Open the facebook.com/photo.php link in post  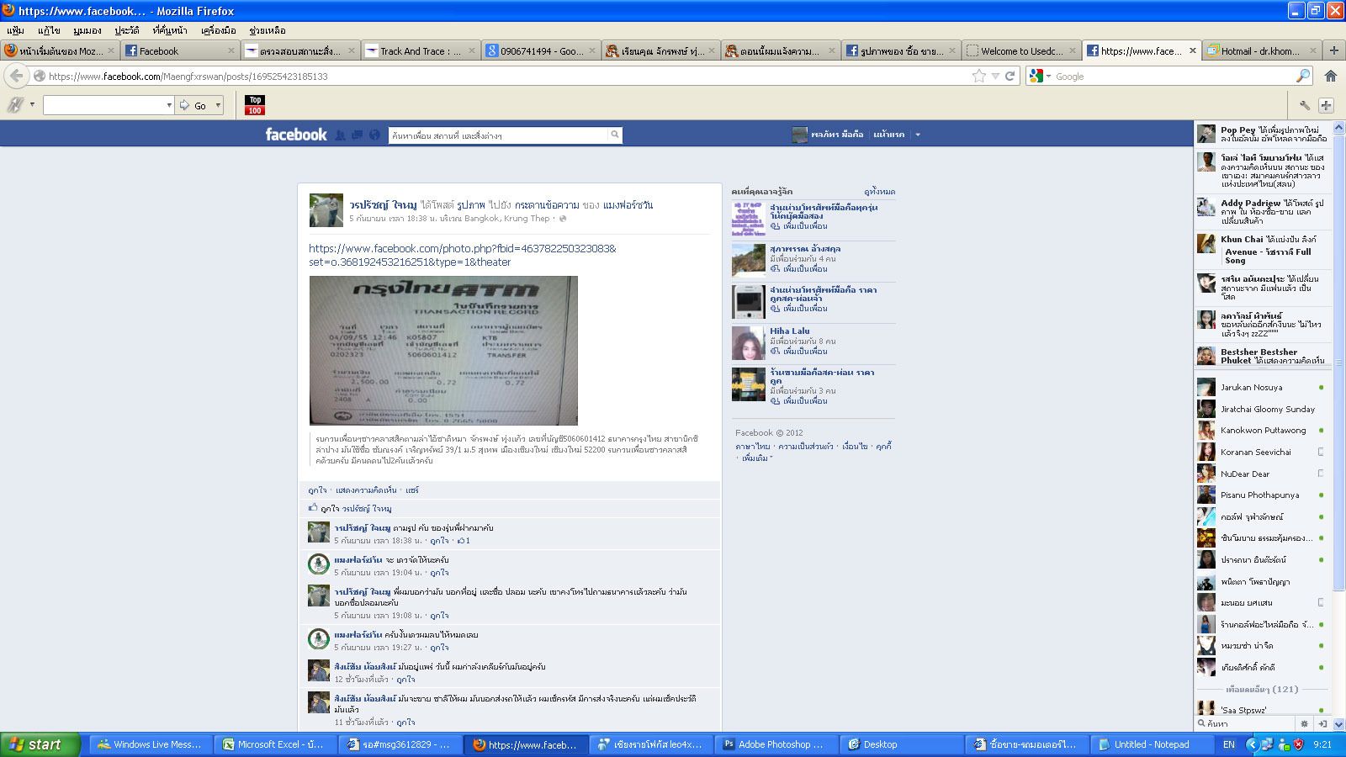click(x=463, y=255)
